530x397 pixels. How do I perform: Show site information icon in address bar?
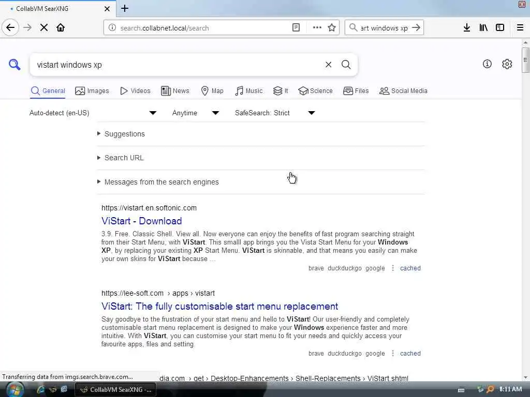[112, 28]
